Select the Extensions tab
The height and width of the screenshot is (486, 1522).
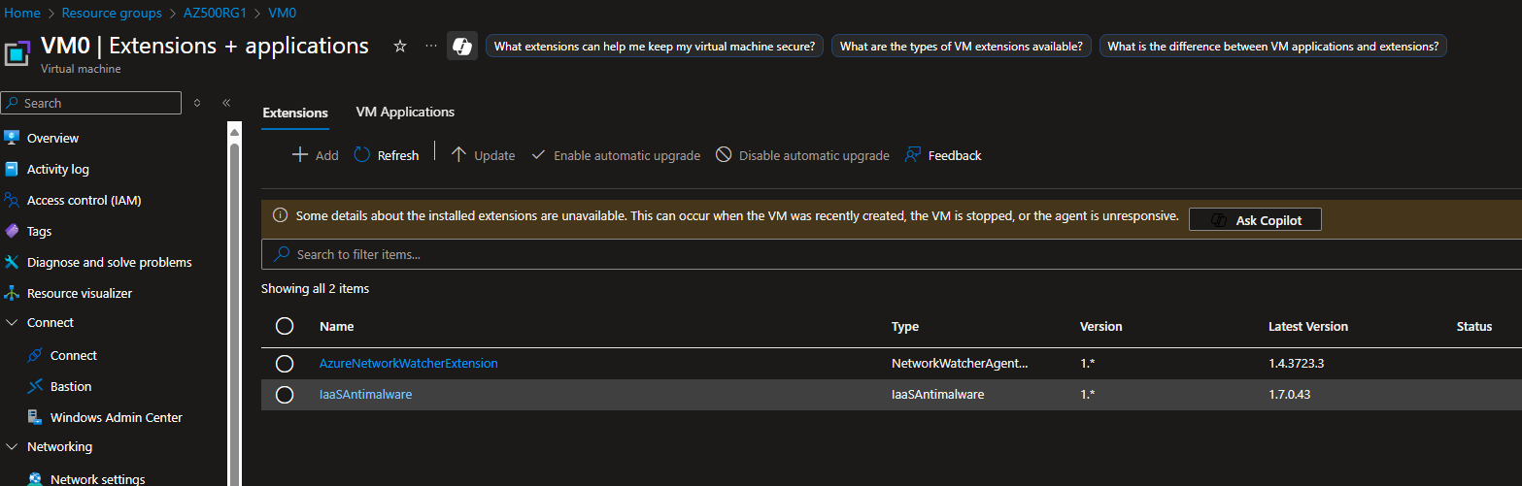pos(295,113)
